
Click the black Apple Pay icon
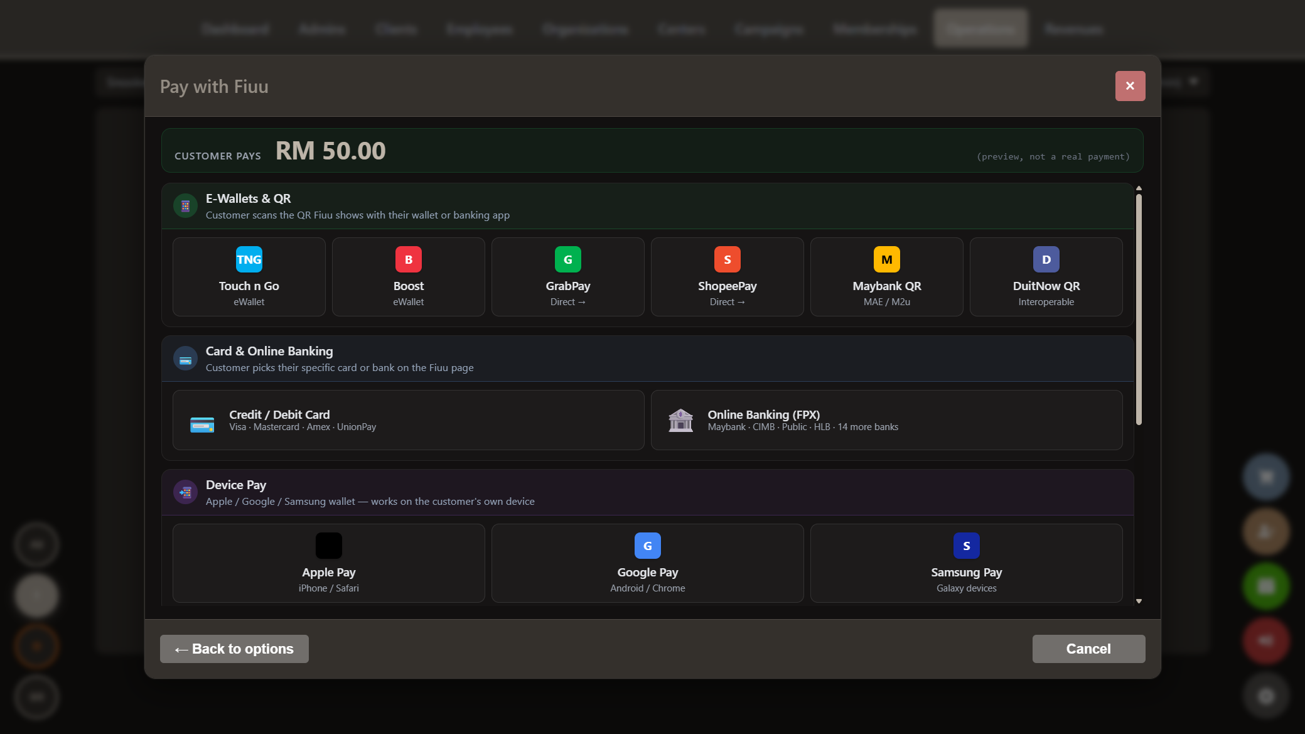coord(329,546)
